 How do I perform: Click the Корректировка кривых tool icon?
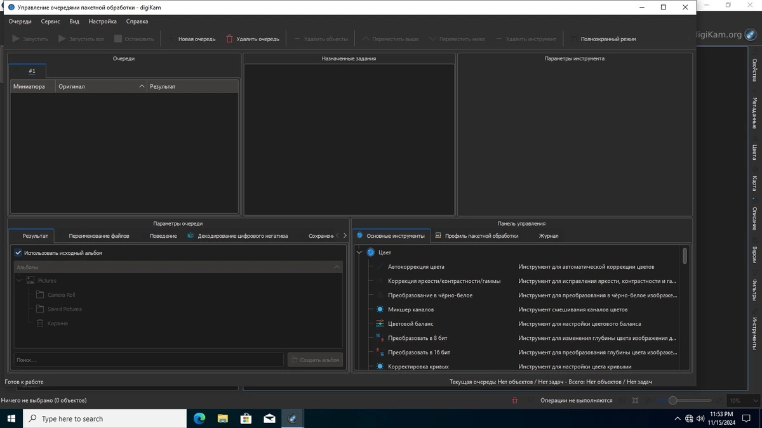tap(380, 366)
